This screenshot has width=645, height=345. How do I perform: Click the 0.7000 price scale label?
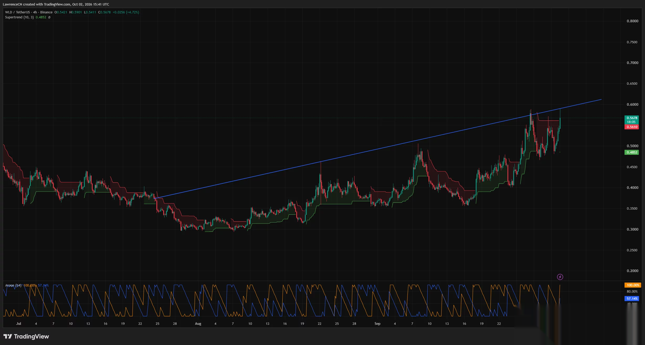point(632,63)
